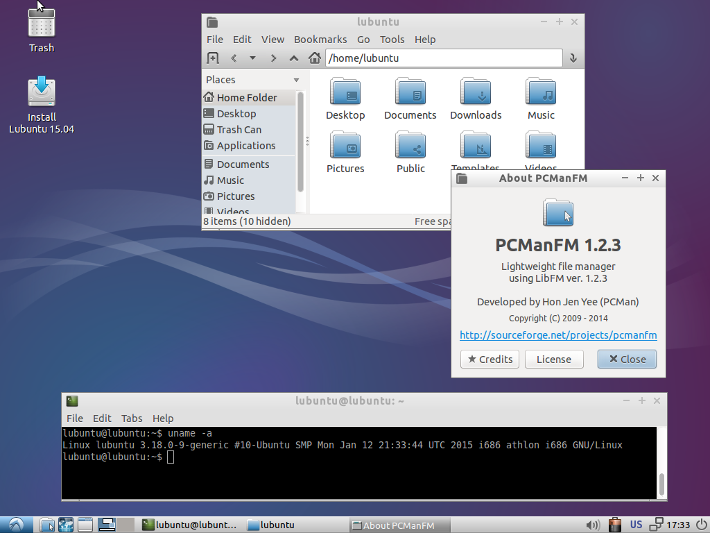Viewport: 710px width, 533px height.
Task: Click the desktop pager in panel
Action: tap(116, 525)
